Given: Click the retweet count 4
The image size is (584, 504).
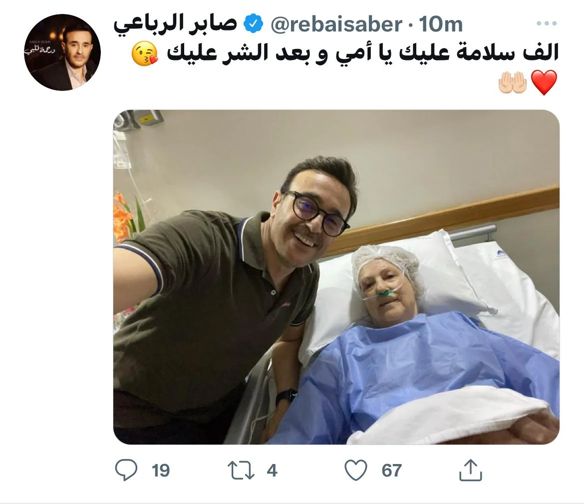Looking at the screenshot, I should coord(272,471).
